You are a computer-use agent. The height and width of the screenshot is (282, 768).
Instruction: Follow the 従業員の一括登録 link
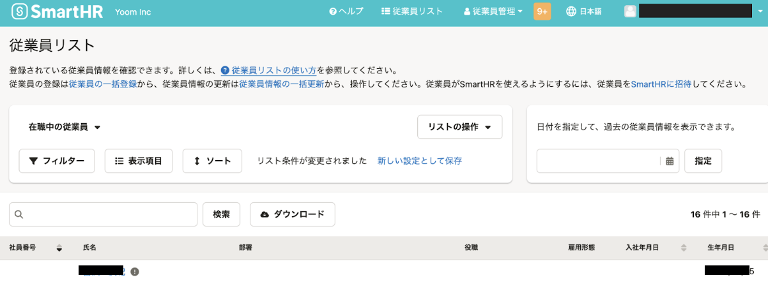[x=103, y=84]
